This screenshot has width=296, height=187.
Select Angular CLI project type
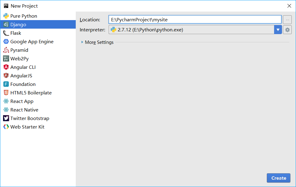[38, 67]
